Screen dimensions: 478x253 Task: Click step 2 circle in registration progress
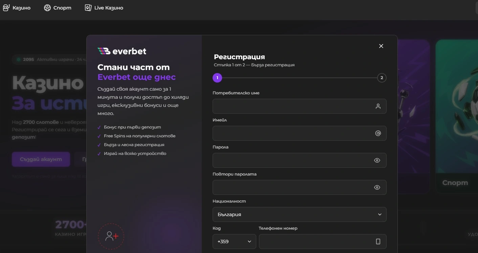(382, 78)
